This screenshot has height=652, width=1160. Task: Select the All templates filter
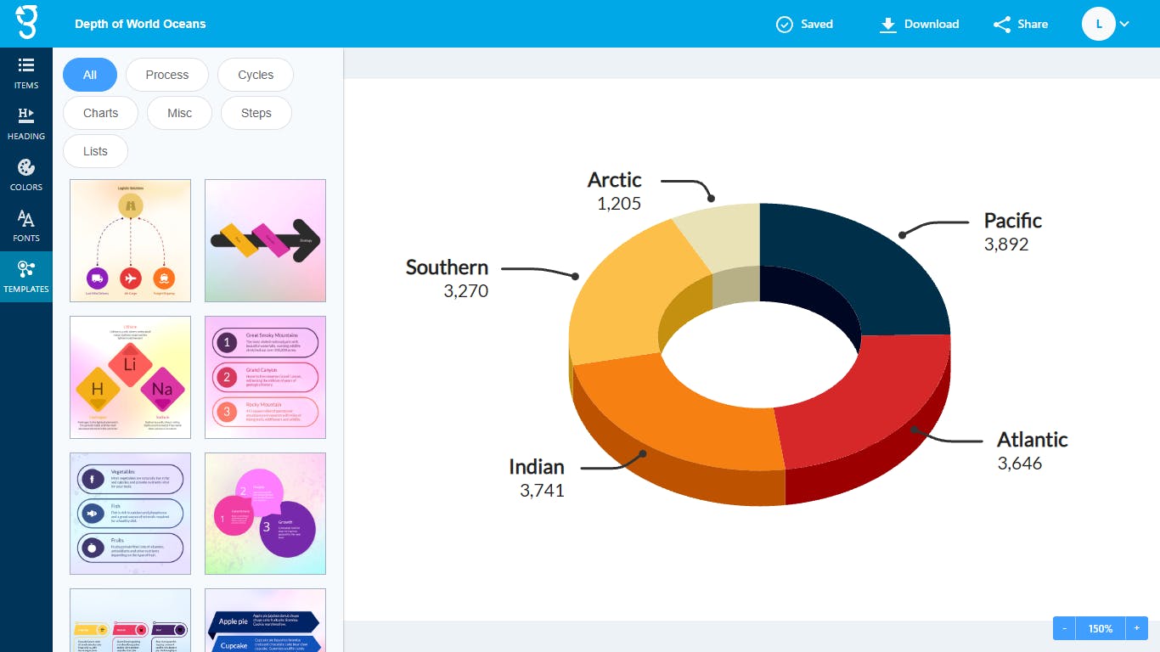pos(90,75)
